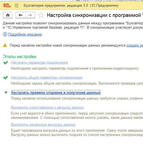This screenshot has width=143, height=145.
Task: Open the Подробное описание link
Action: (25, 35)
